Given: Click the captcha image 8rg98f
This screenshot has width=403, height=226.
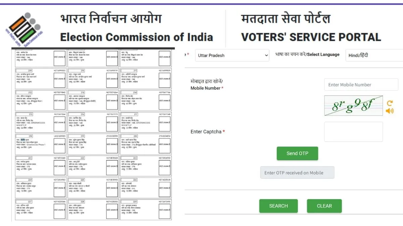Looking at the screenshot, I should pos(353,106).
